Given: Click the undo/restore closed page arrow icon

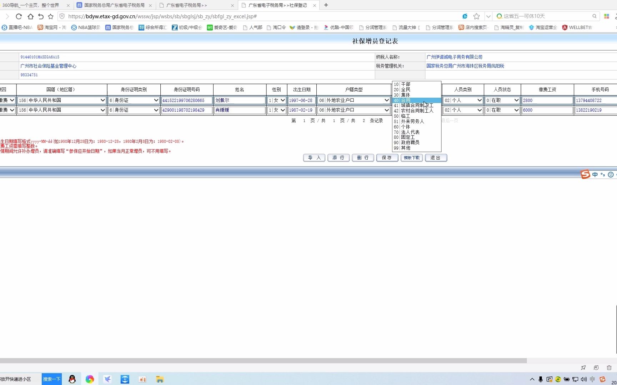Looking at the screenshot, I should [x=41, y=16].
